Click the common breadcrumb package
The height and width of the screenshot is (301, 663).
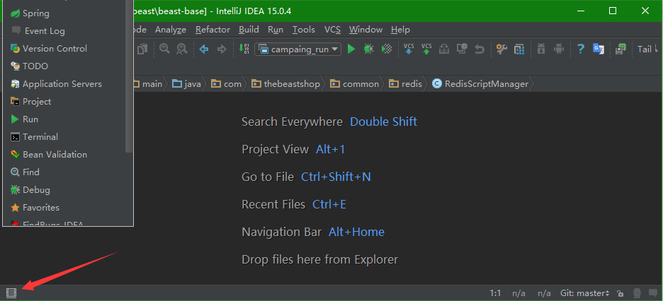click(355, 84)
